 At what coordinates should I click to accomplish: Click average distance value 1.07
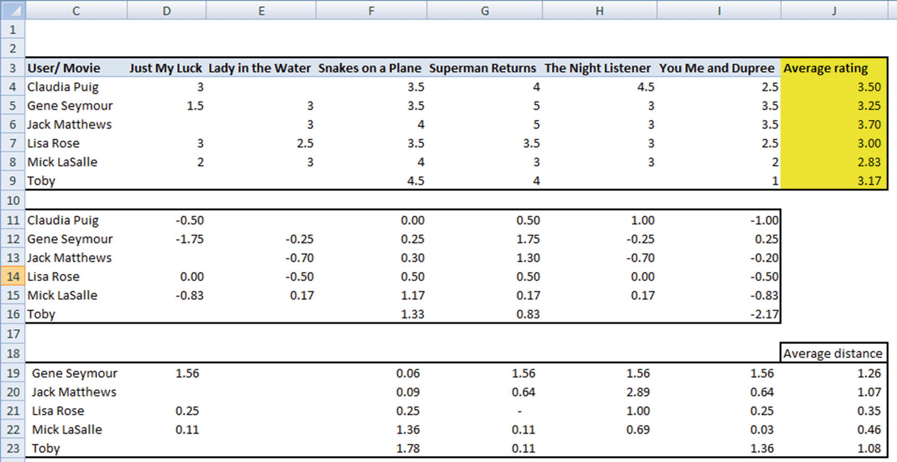869,392
